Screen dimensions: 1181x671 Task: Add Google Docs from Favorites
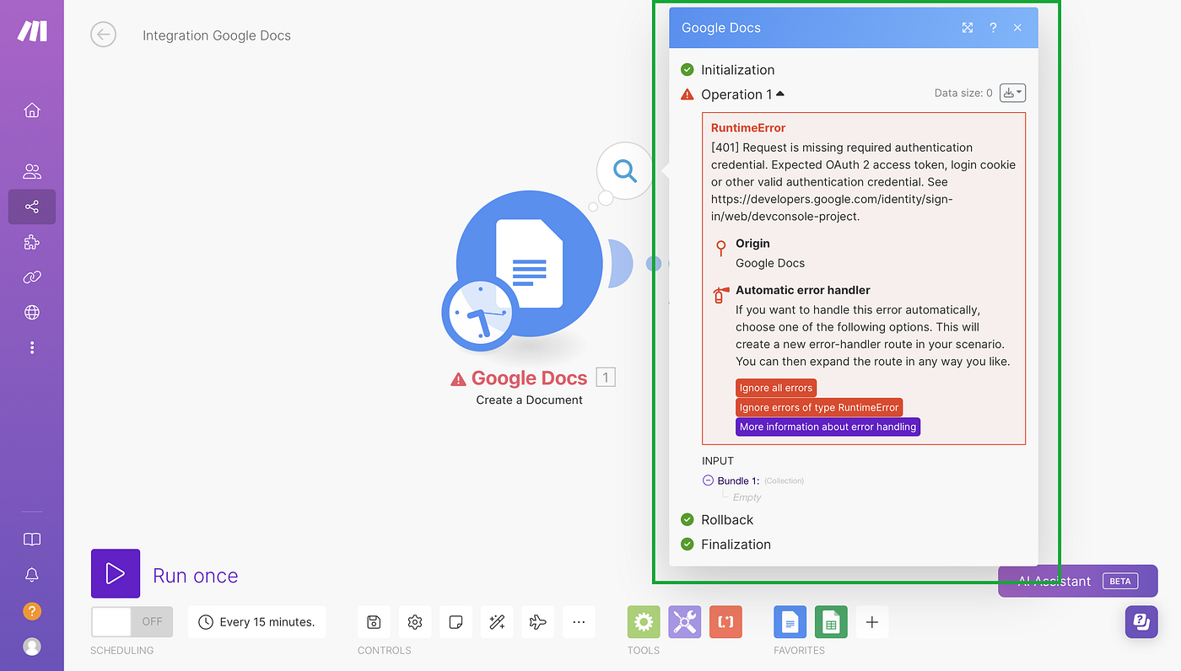(790, 622)
